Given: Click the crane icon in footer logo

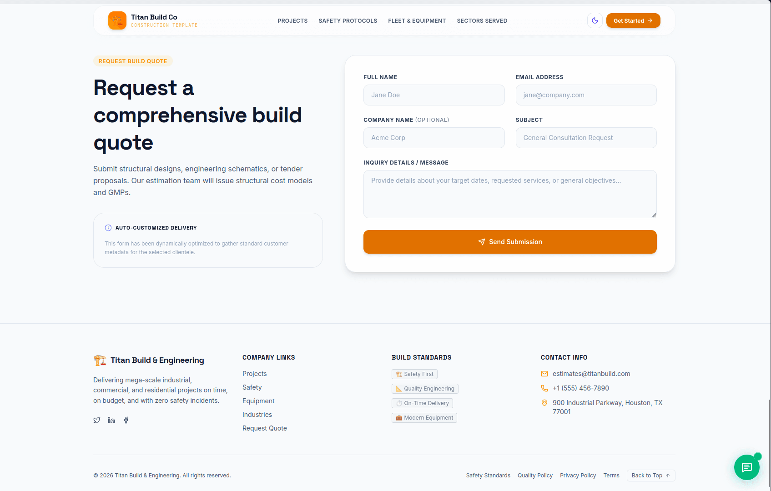Looking at the screenshot, I should pyautogui.click(x=100, y=361).
